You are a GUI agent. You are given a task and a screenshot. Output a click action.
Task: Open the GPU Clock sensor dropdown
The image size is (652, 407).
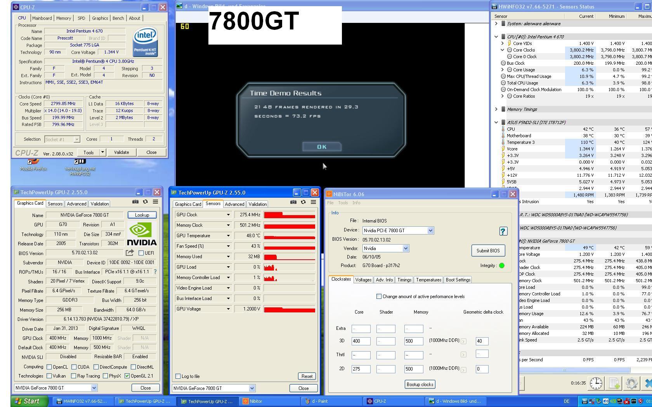(x=228, y=215)
